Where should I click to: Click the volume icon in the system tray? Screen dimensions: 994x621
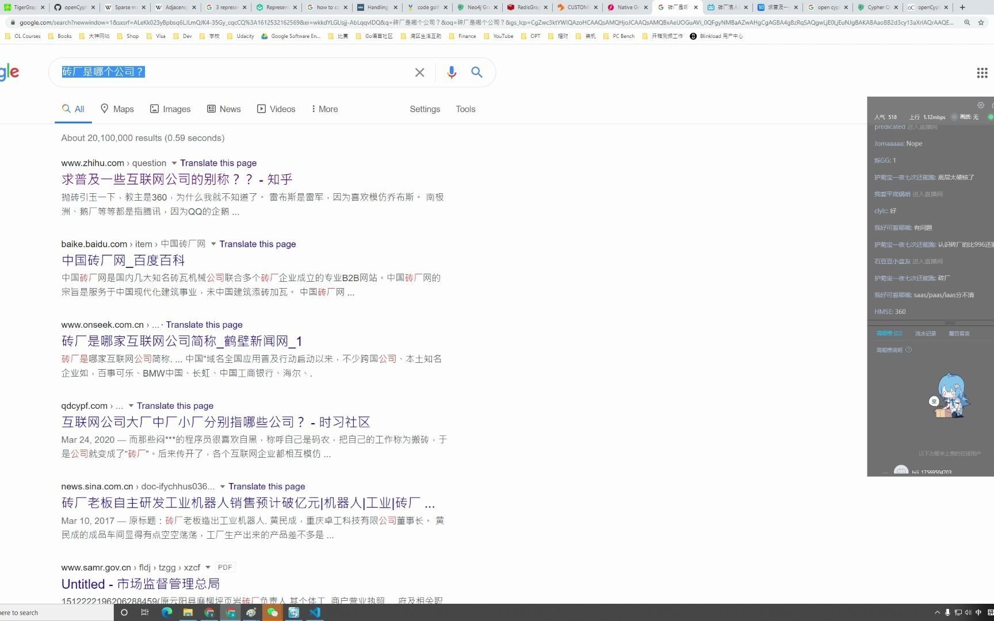tap(968, 612)
